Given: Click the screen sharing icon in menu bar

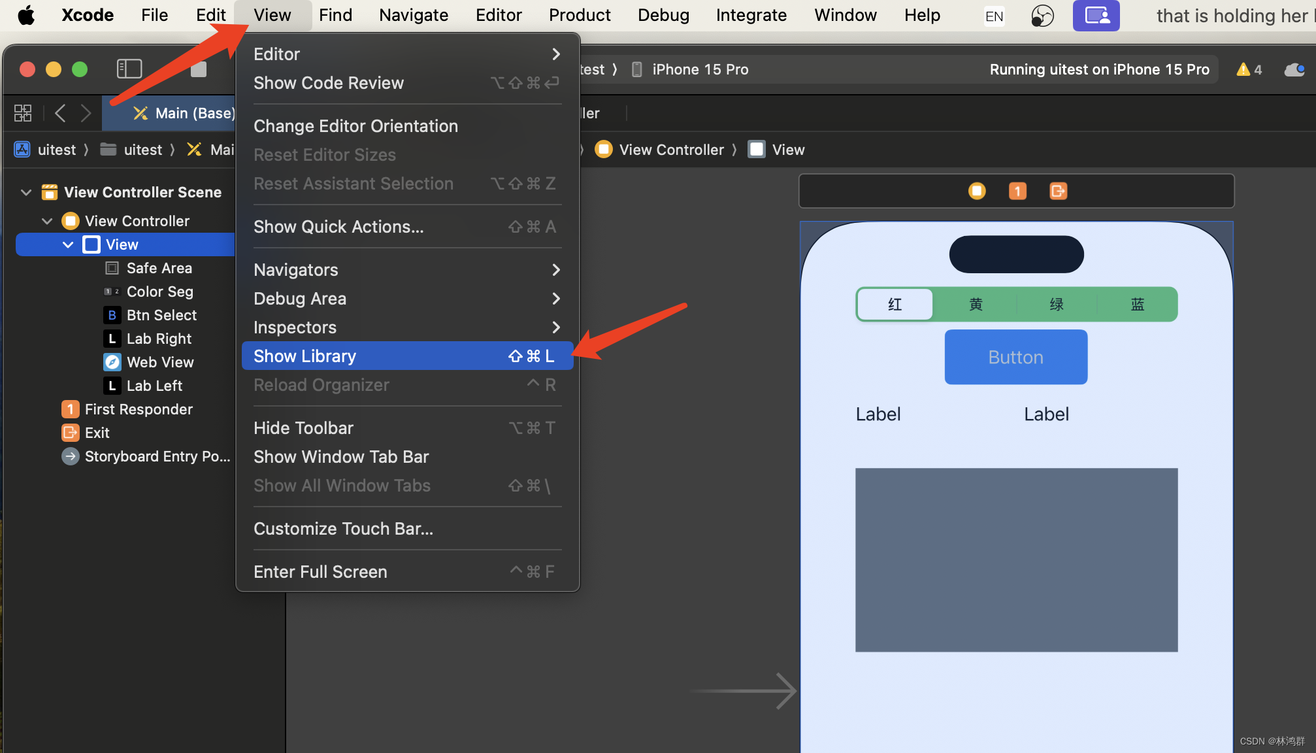Looking at the screenshot, I should [x=1096, y=16].
